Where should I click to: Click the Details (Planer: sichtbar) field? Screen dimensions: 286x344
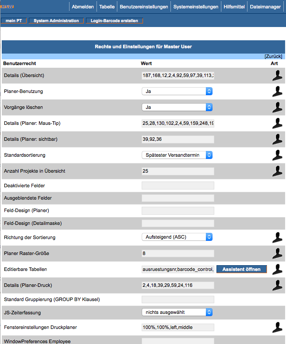point(178,139)
